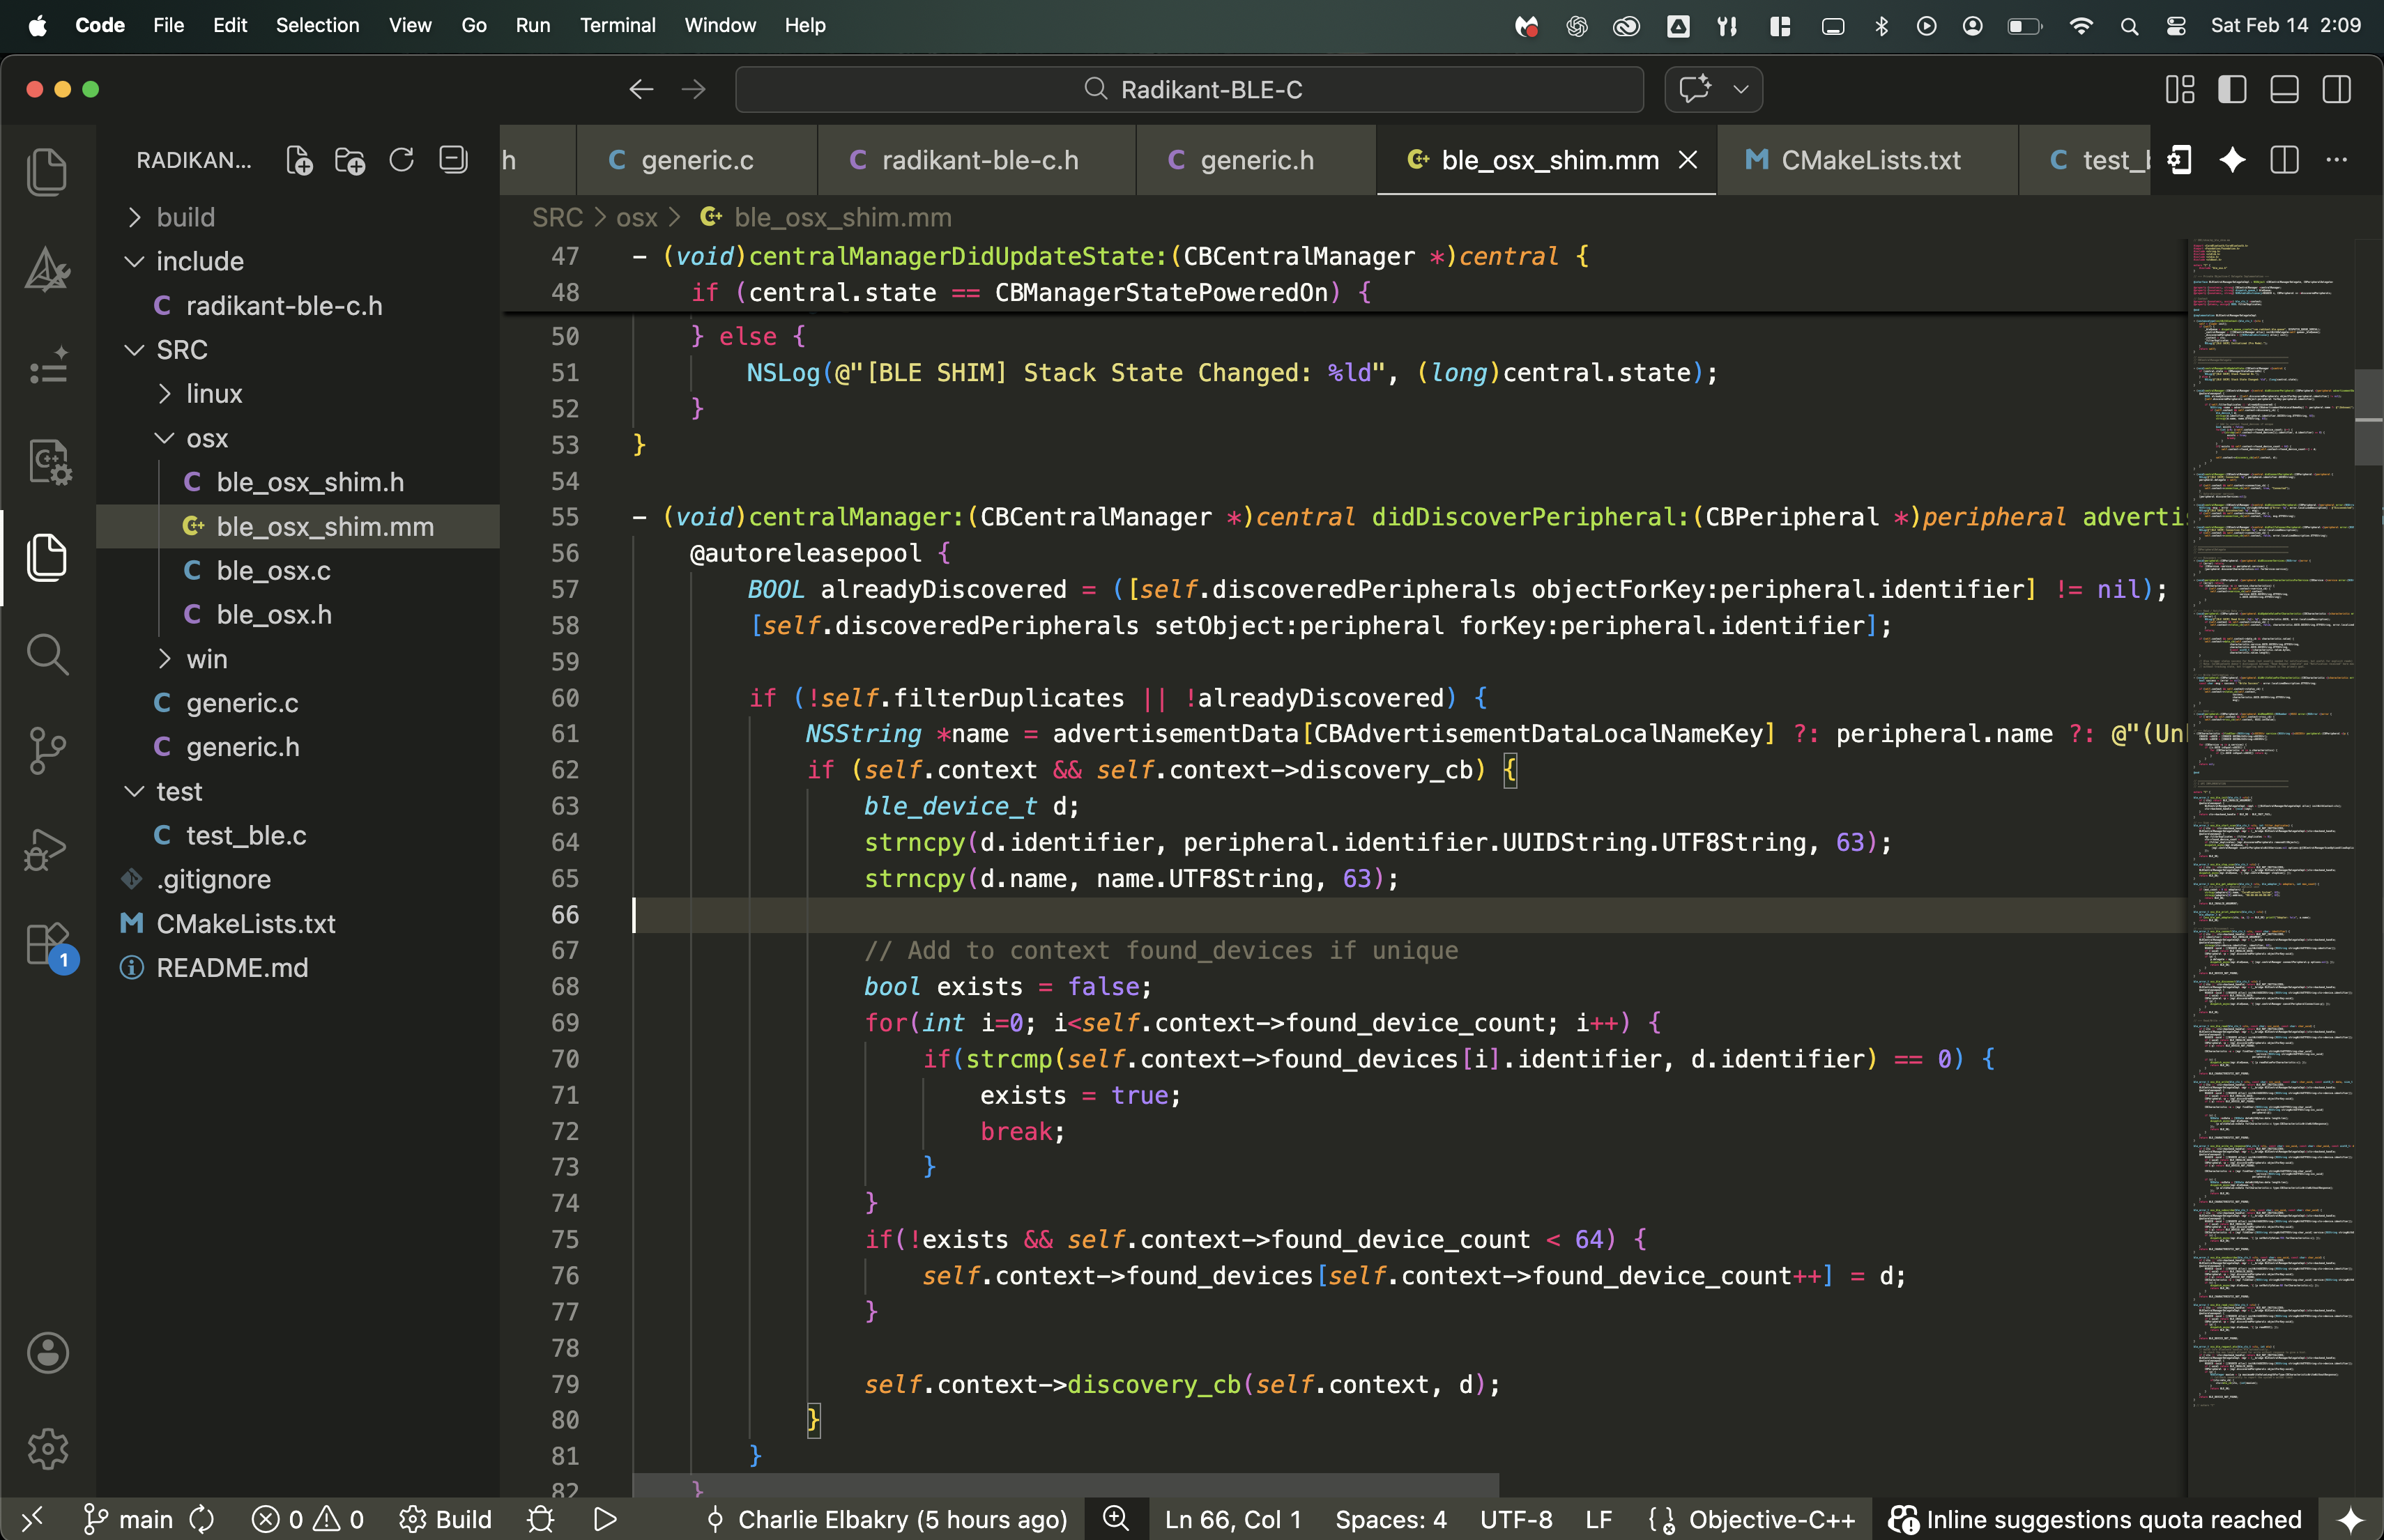Go forward with the right arrow
Viewport: 2384px width, 1540px height.
pyautogui.click(x=694, y=90)
